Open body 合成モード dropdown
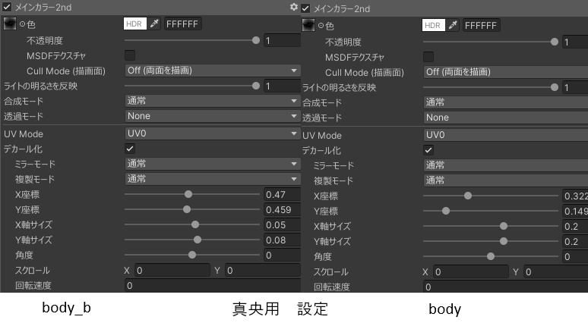 (505, 102)
